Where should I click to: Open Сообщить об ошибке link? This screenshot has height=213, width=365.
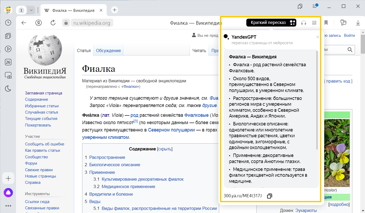click(x=45, y=144)
